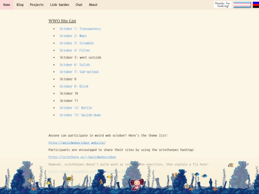Go to the Blog page
This screenshot has width=259, height=194.
click(20, 5)
